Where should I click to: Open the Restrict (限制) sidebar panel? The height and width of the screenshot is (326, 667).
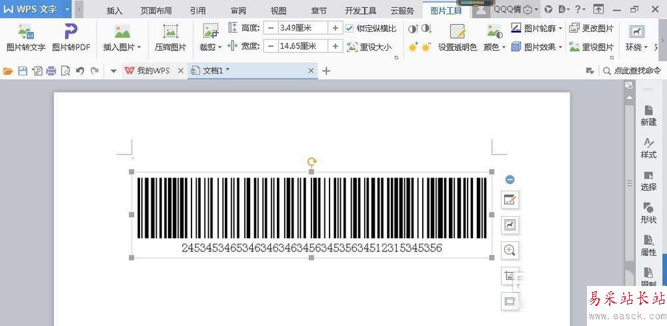pos(648,277)
